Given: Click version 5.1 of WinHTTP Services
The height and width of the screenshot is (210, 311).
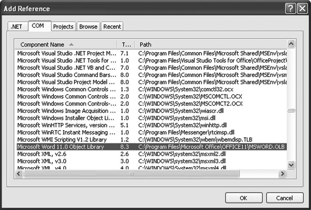Looking at the screenshot, I should coord(125,125).
